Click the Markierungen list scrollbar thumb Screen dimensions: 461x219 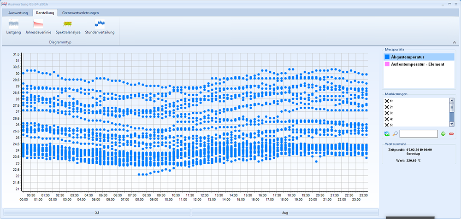452,108
